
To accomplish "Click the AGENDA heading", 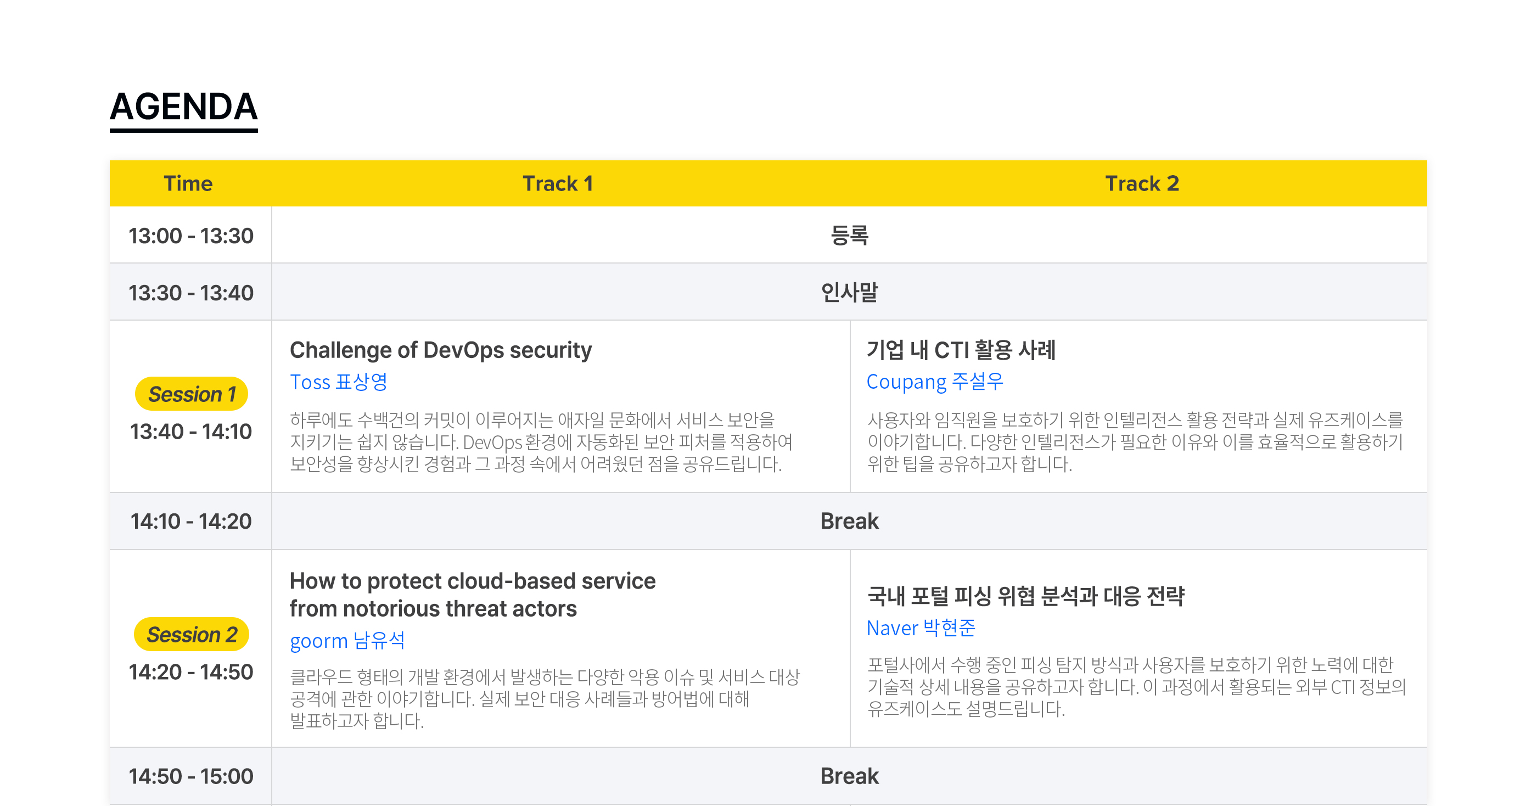I will (184, 107).
